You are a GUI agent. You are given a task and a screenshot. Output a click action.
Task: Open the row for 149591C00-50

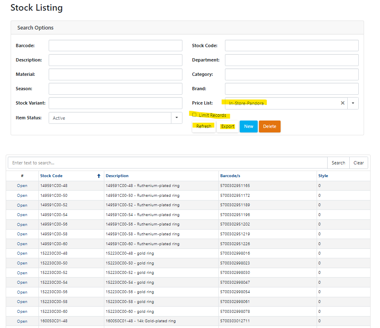(22, 195)
